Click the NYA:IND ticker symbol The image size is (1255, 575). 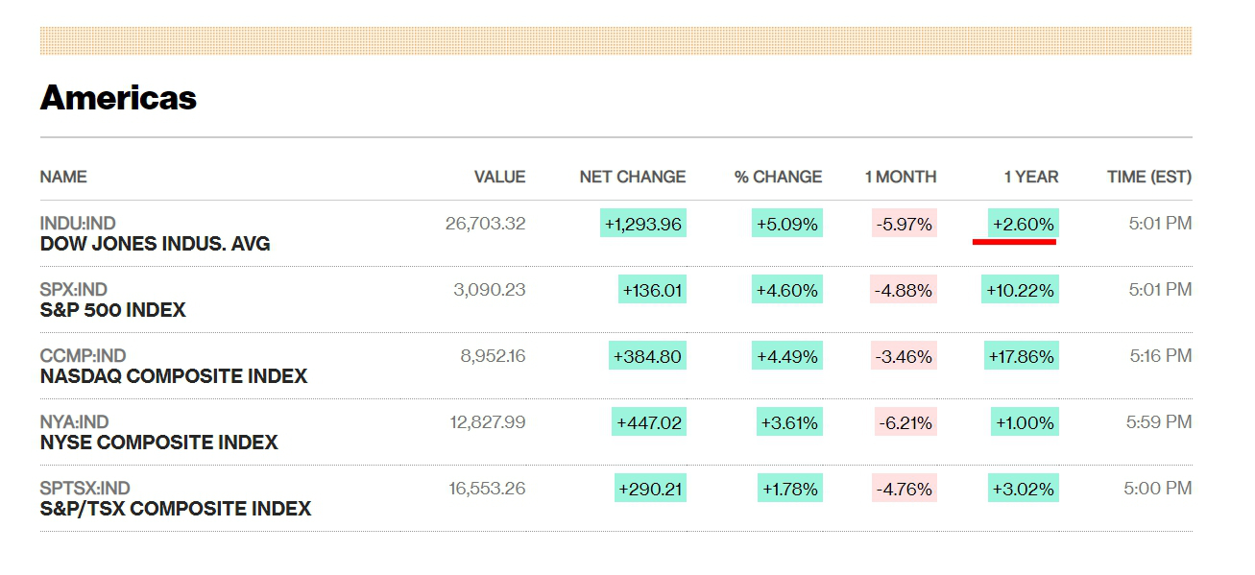(x=75, y=422)
